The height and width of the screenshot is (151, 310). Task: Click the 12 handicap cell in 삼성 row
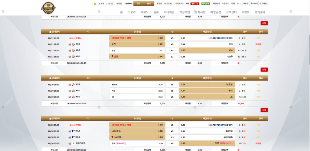[x=172, y=56]
